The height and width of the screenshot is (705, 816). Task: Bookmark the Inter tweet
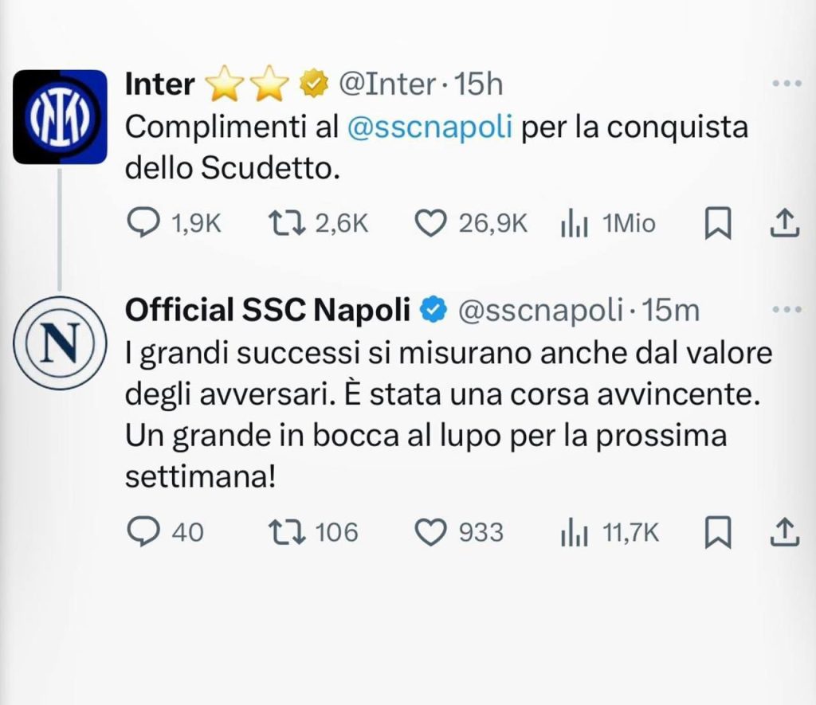719,225
